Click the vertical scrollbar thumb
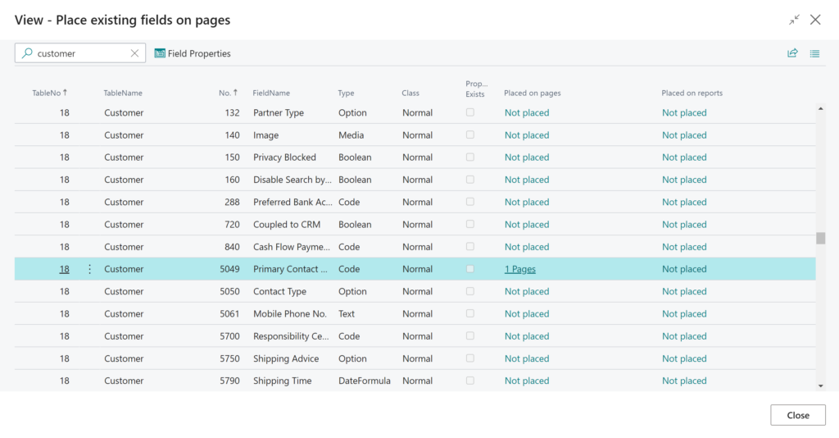The width and height of the screenshot is (839, 438). point(820,239)
